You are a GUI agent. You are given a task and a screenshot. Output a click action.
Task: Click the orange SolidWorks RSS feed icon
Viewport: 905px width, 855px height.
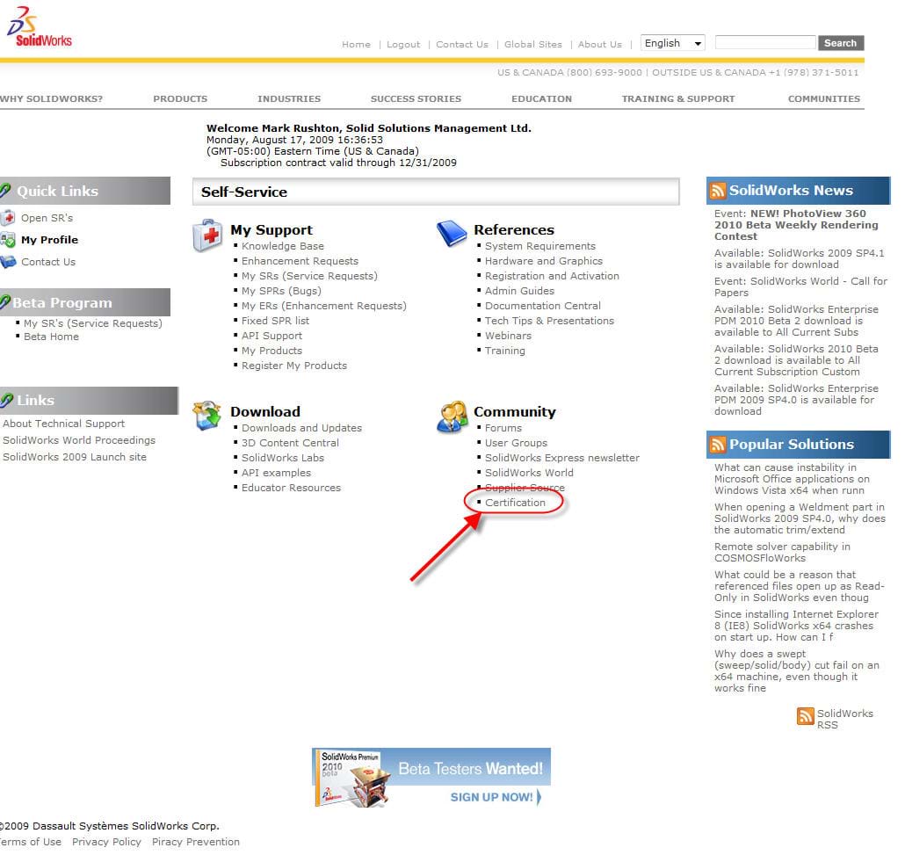pyautogui.click(x=805, y=717)
